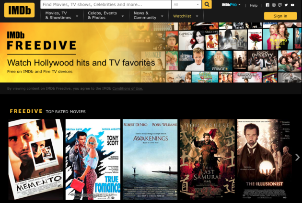The width and height of the screenshot is (302, 203).
Task: Click 'Free on IMDb and Fire TV devices' text
Action: coord(40,72)
